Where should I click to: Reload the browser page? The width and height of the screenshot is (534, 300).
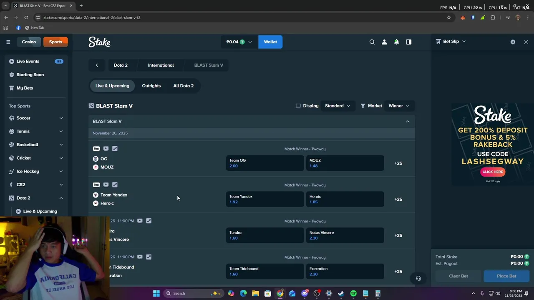point(26,17)
